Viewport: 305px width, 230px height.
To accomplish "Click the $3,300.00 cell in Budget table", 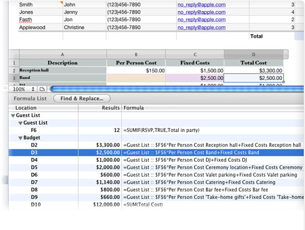I will (x=253, y=71).
